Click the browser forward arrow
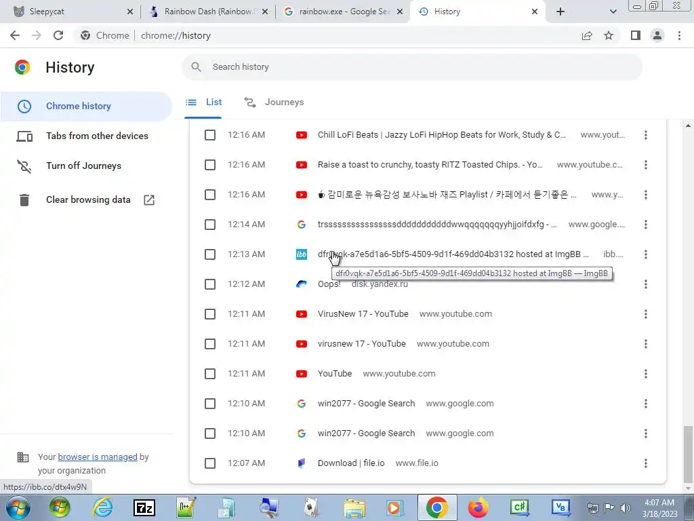 click(37, 35)
